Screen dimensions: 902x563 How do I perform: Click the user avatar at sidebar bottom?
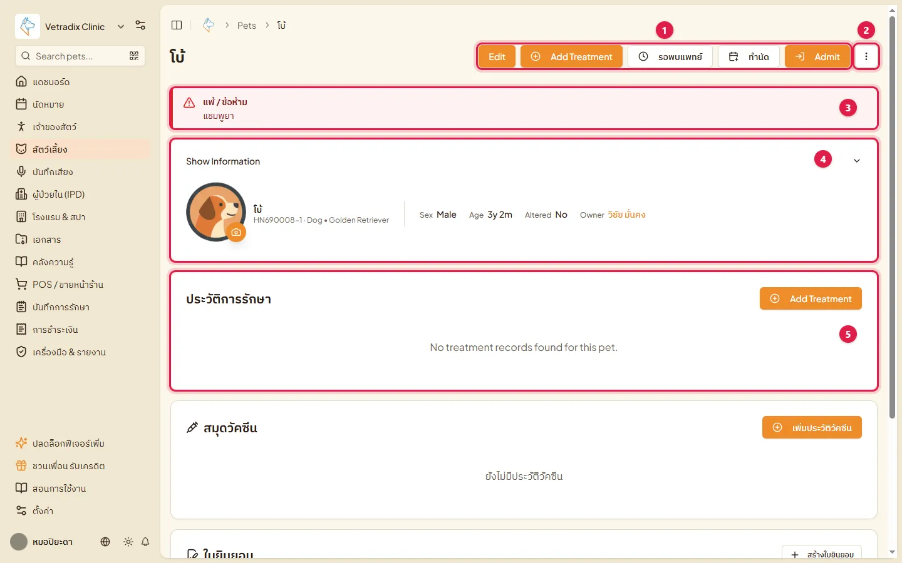tap(19, 542)
